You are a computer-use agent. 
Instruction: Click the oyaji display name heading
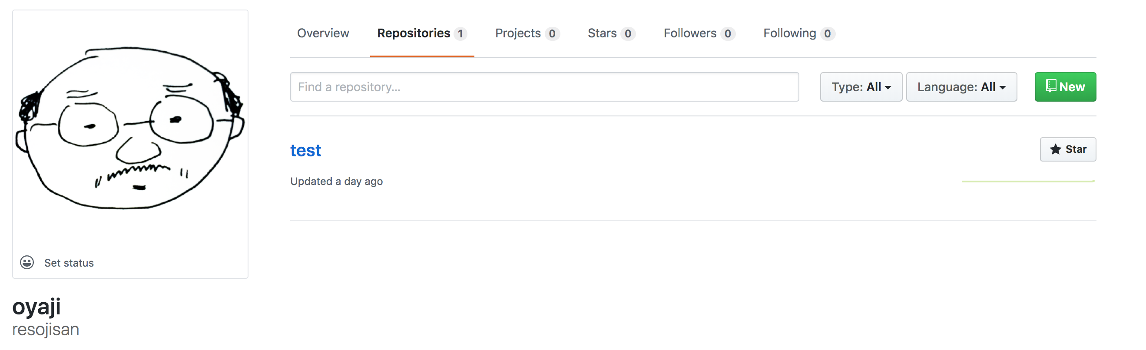[x=36, y=307]
